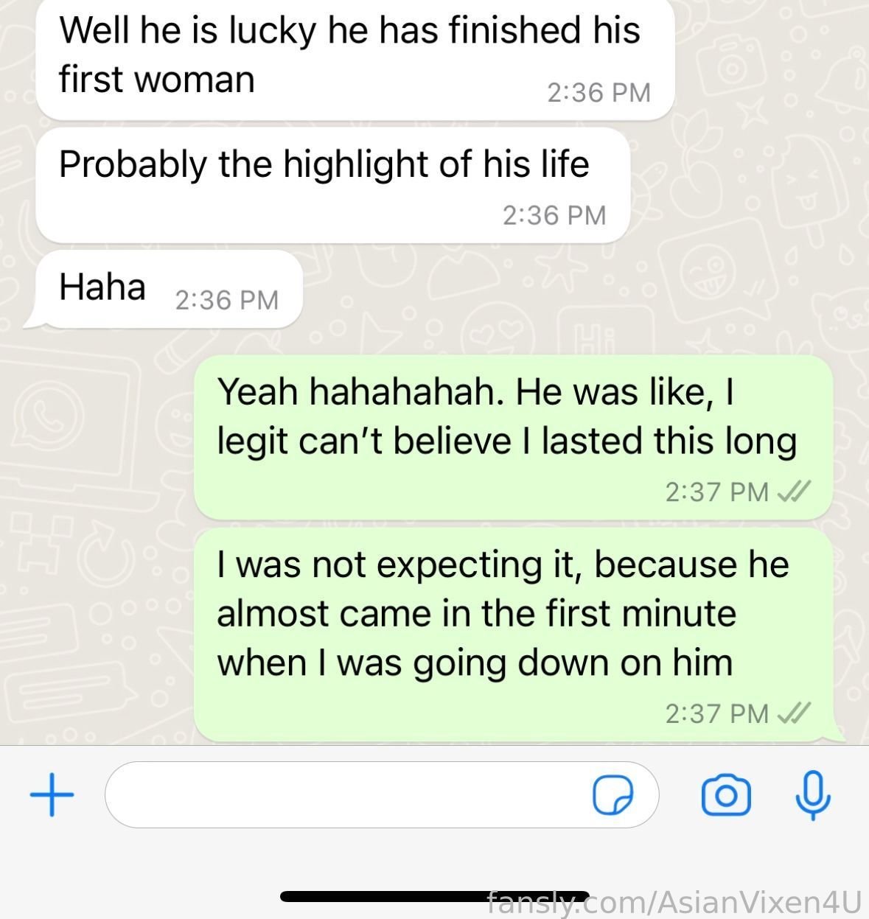
Task: Click the fansly.com/AsianVixen4U watermark link
Action: (674, 903)
